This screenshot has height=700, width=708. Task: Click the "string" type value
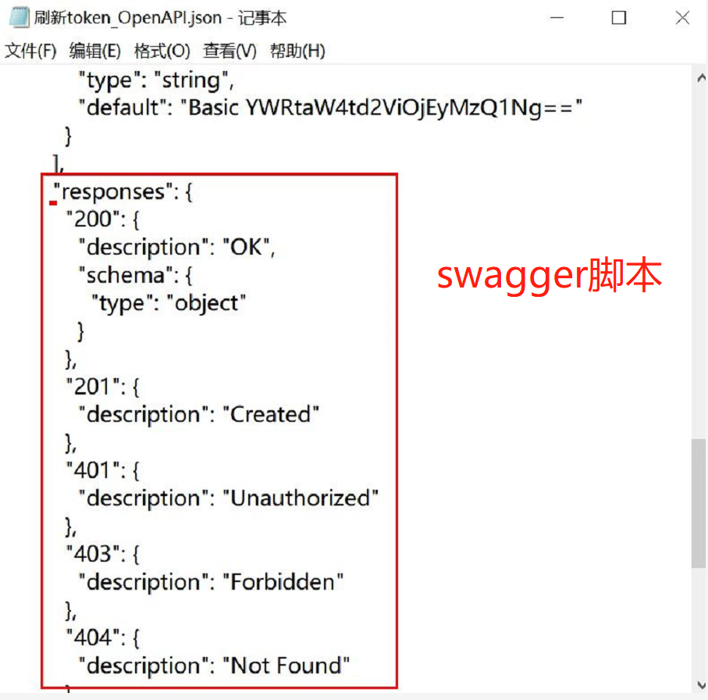(x=191, y=81)
